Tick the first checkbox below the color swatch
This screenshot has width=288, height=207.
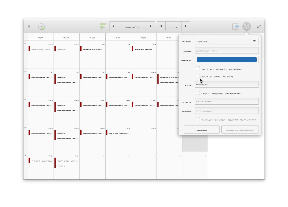click(198, 68)
